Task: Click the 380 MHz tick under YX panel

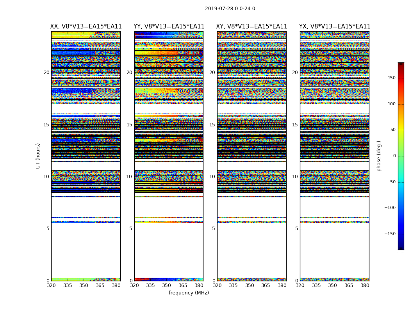Action: tap(364, 285)
